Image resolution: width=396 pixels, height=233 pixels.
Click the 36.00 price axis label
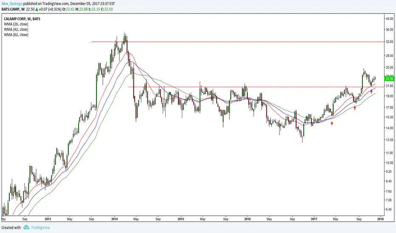[x=389, y=30]
